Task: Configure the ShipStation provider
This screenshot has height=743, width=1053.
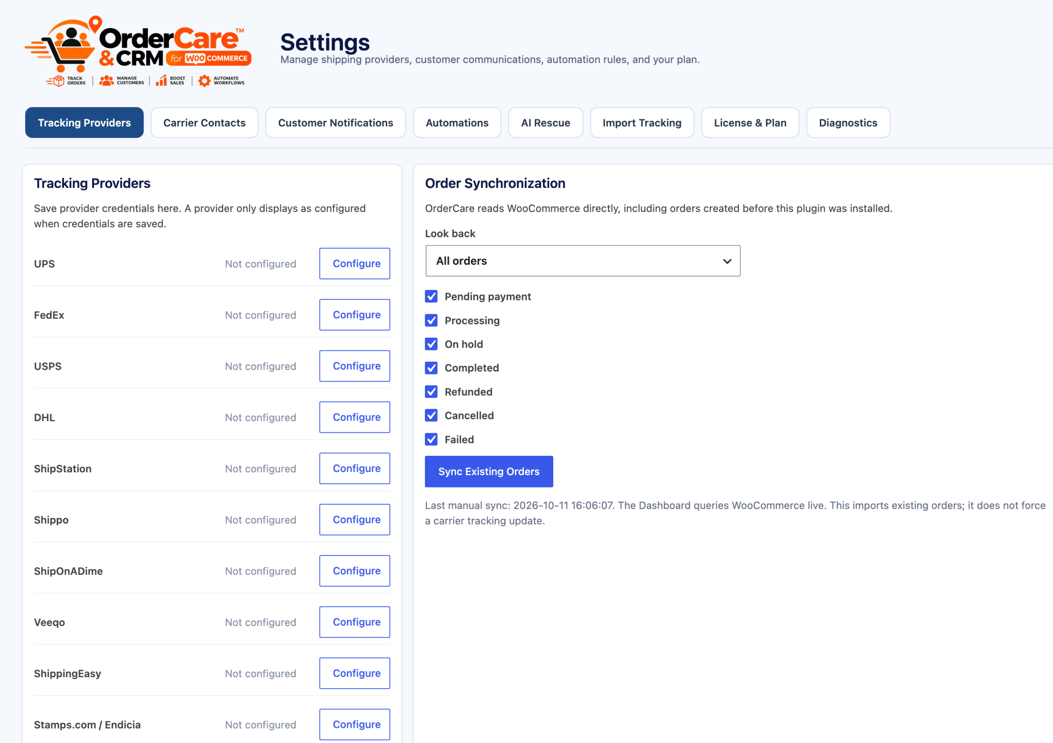Action: (355, 469)
